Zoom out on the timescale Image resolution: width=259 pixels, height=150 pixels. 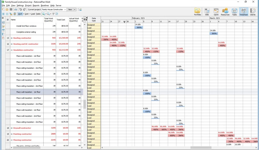click(48, 14)
